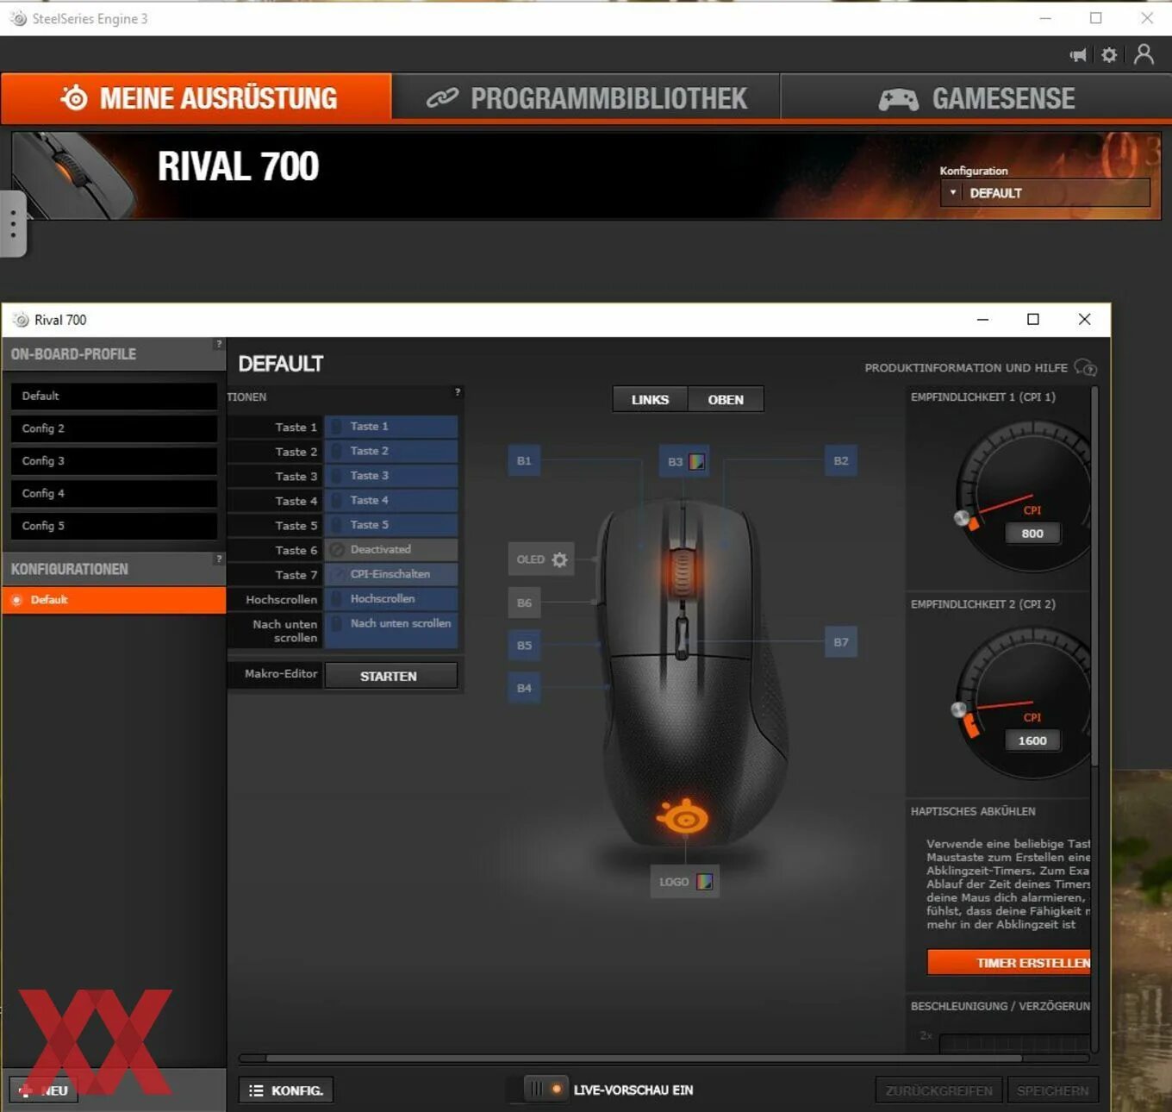Select the Default configuration entry
Viewport: 1172px width, 1112px height.
pyautogui.click(x=114, y=600)
